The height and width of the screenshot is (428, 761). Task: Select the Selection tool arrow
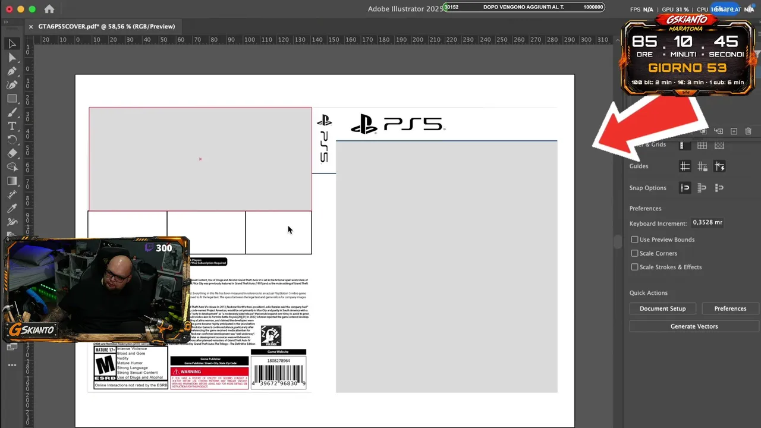coord(12,44)
